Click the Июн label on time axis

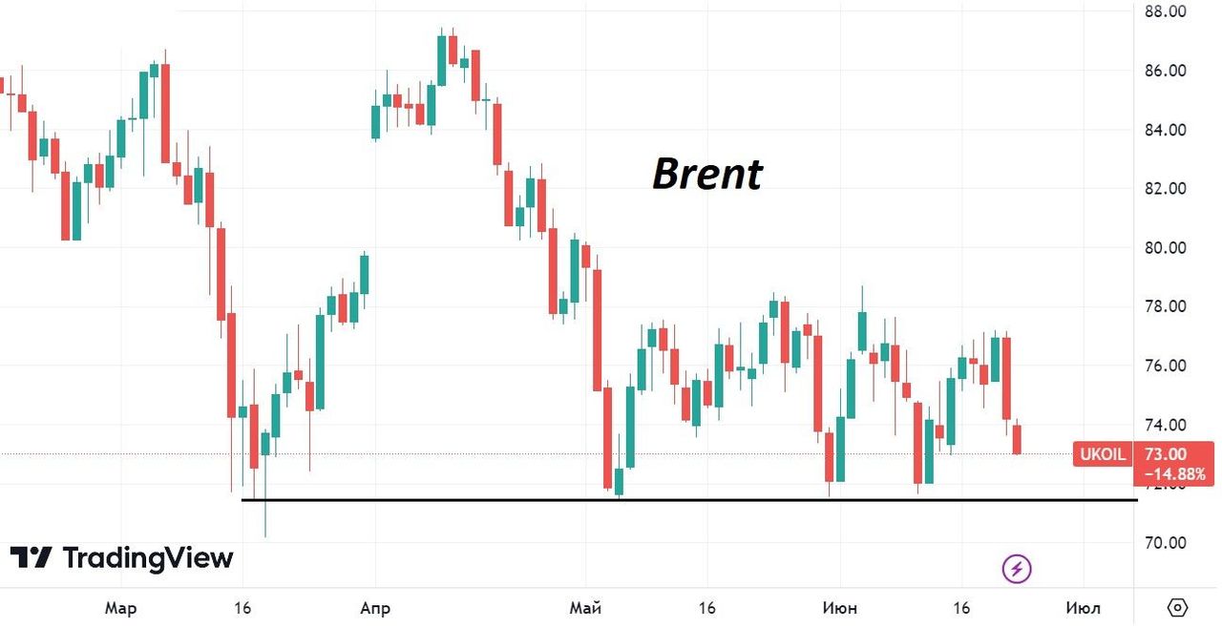pyautogui.click(x=840, y=608)
